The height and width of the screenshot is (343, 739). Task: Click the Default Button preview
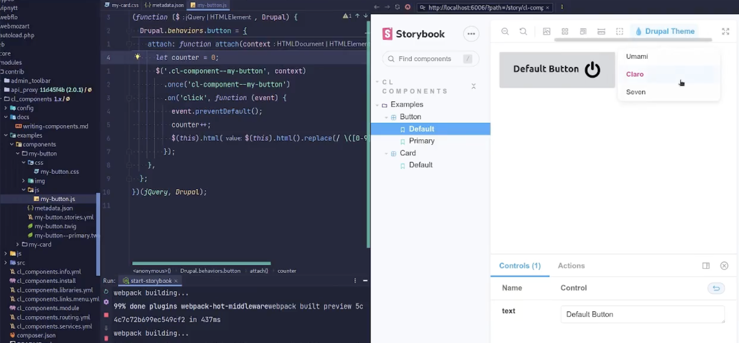point(557,69)
